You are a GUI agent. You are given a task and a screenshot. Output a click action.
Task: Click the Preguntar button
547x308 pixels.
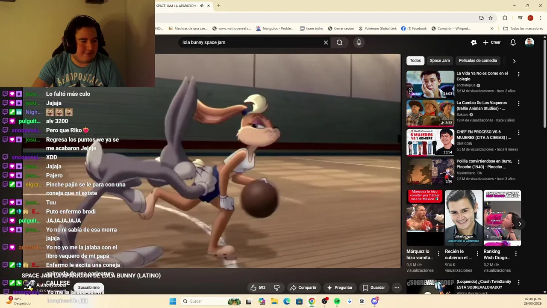coord(339,287)
